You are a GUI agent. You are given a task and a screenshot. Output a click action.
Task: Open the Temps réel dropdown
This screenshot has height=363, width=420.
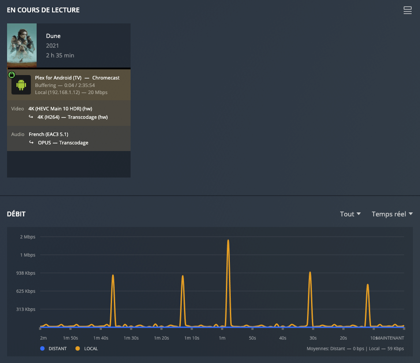click(x=392, y=214)
